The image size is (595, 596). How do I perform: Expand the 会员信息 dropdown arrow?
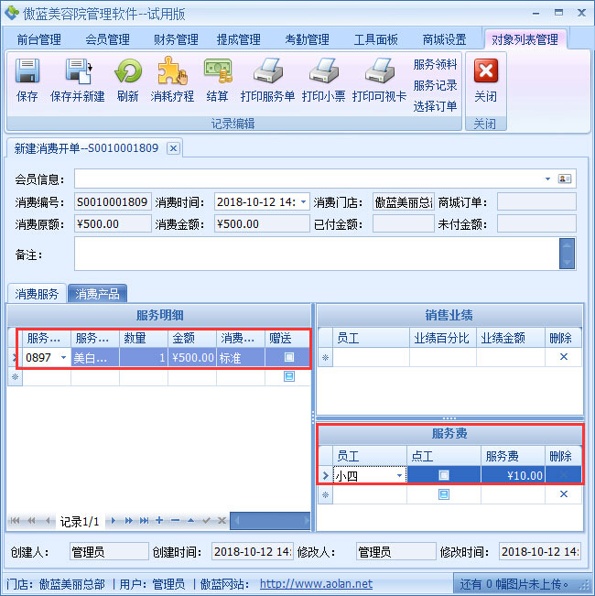[x=548, y=179]
